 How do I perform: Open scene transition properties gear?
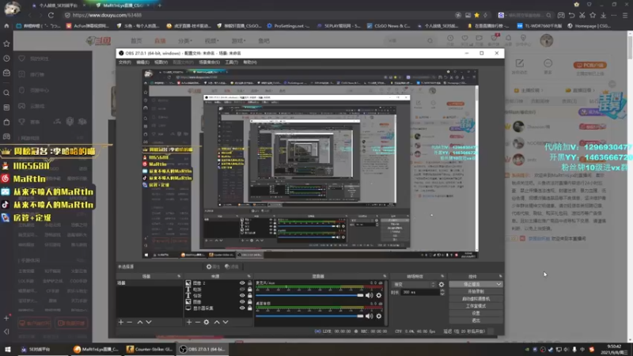(442, 285)
